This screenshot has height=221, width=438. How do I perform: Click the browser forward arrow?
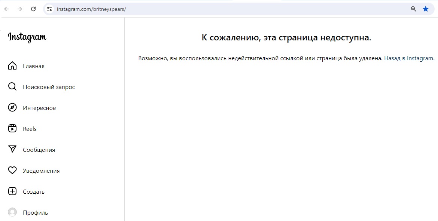pos(19,9)
